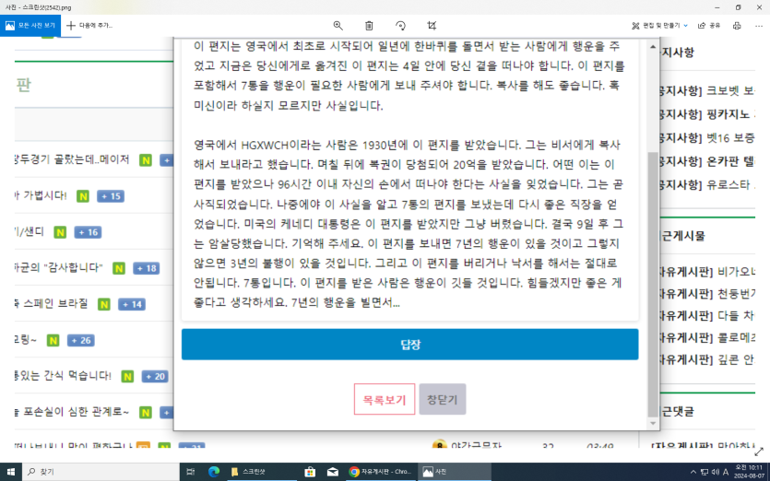Open the notice 벳16 보증
This screenshot has height=481, width=770.
(x=707, y=138)
